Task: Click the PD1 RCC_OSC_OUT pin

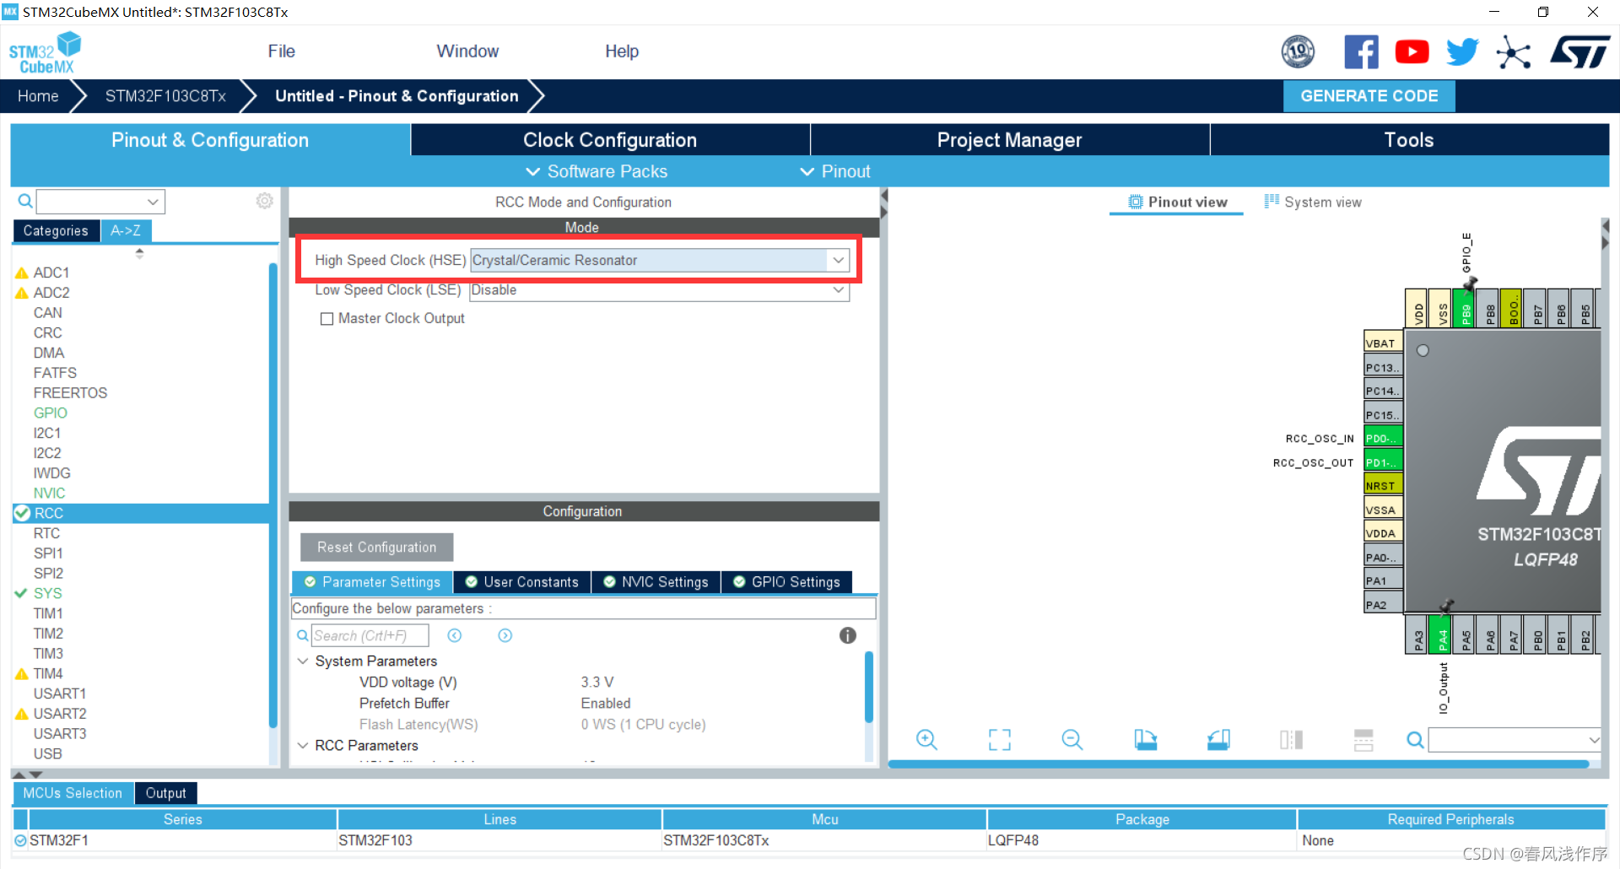Action: [1383, 461]
